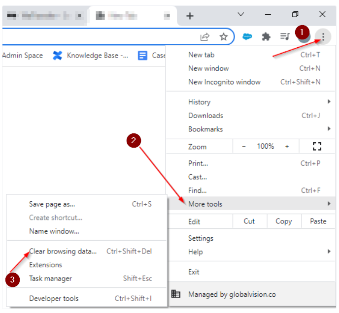Click the bookmark star icon
The width and height of the screenshot is (339, 313).
pos(224,36)
